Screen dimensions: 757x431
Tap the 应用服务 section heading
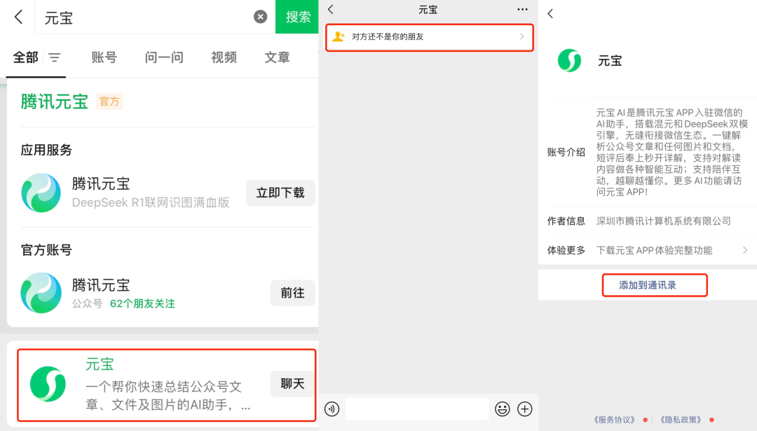(x=46, y=150)
